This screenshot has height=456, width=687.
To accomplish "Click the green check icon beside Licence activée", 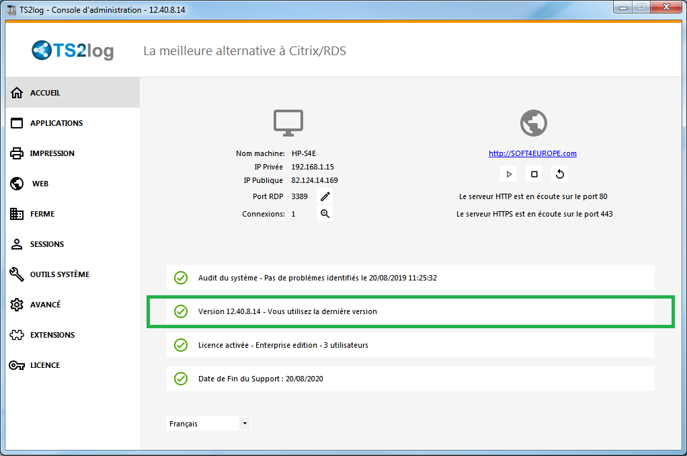I will [181, 345].
